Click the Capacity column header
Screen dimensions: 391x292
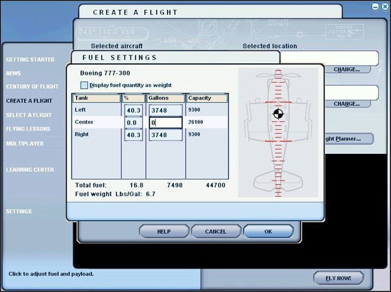(x=207, y=98)
